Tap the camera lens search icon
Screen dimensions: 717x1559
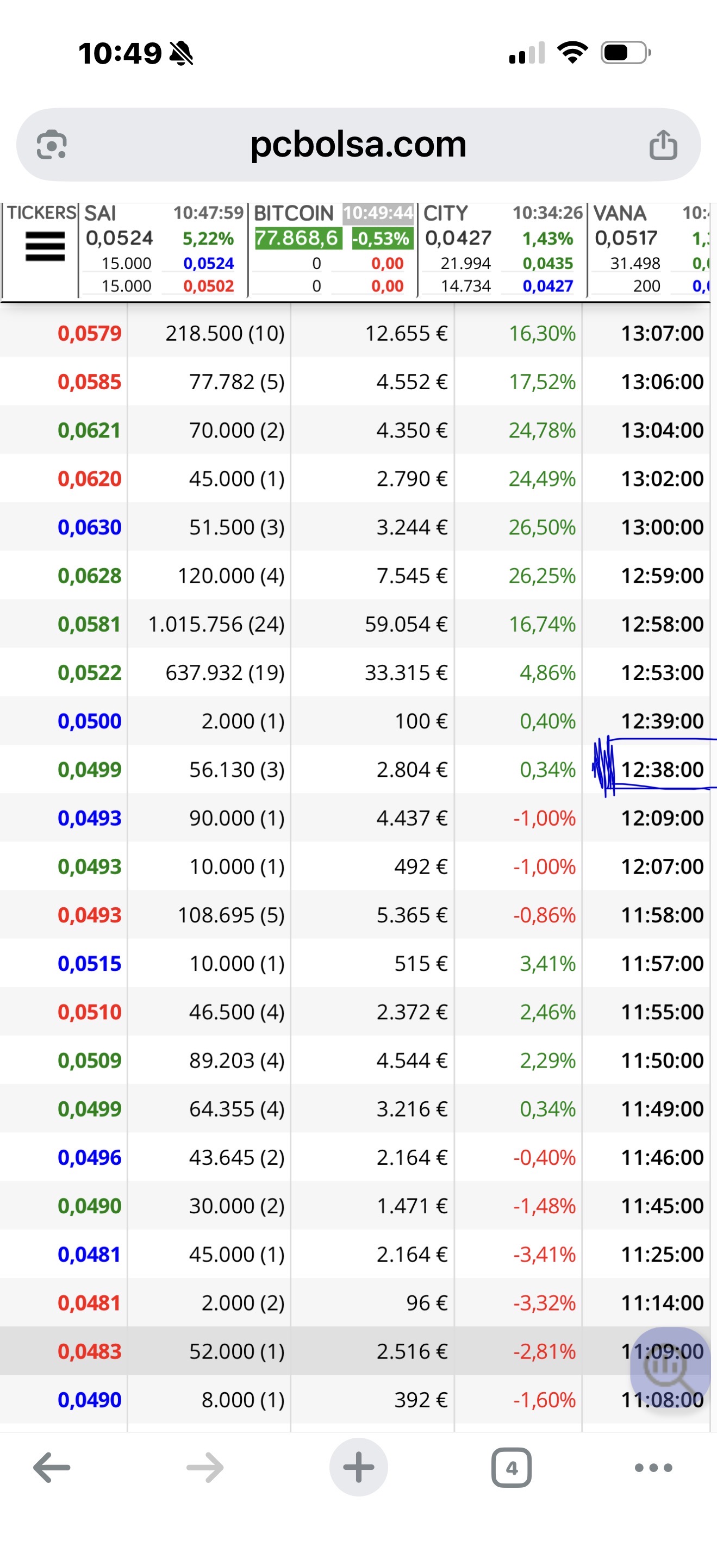pos(52,145)
